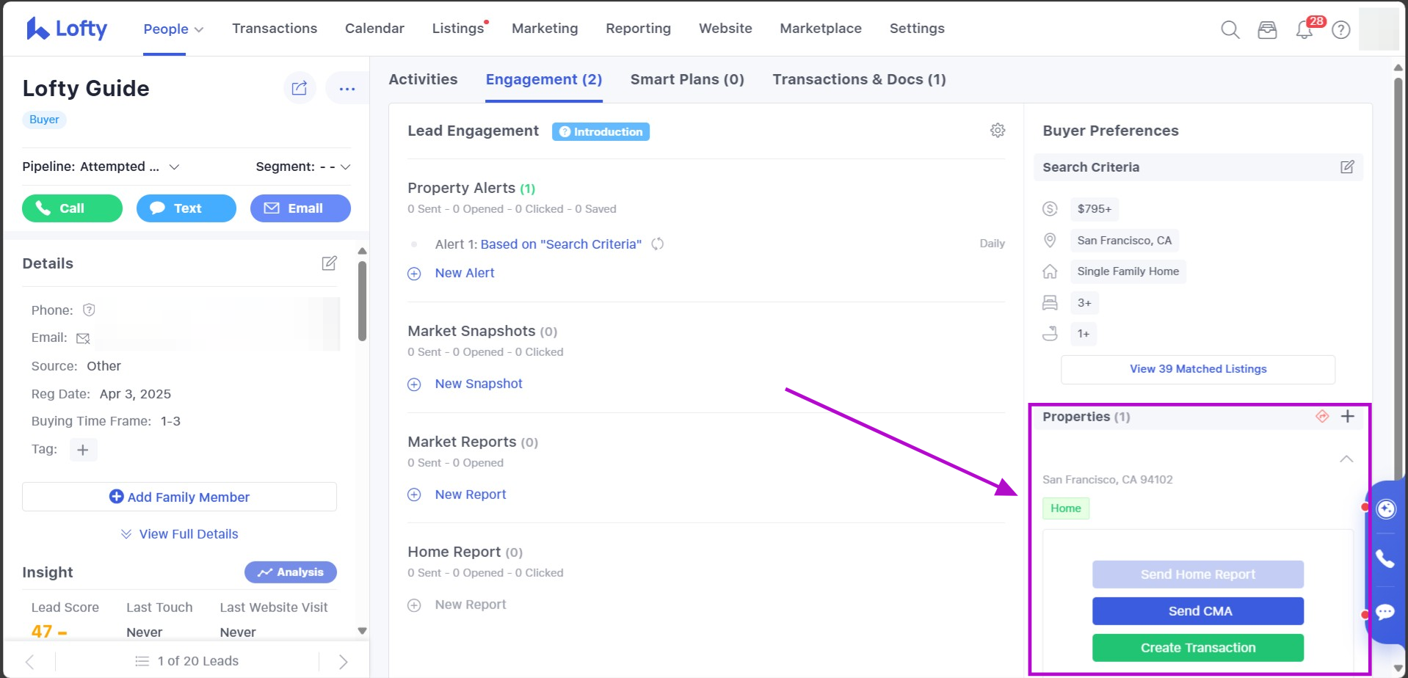The width and height of the screenshot is (1408, 678).
Task: Open the Segment dropdown
Action: 345,167
